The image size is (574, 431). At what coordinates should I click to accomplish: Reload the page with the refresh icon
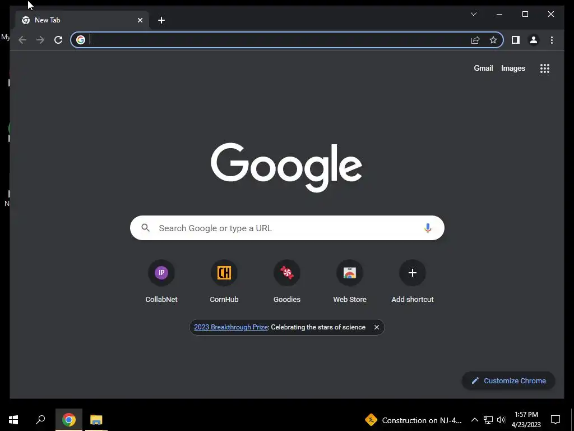click(x=58, y=40)
